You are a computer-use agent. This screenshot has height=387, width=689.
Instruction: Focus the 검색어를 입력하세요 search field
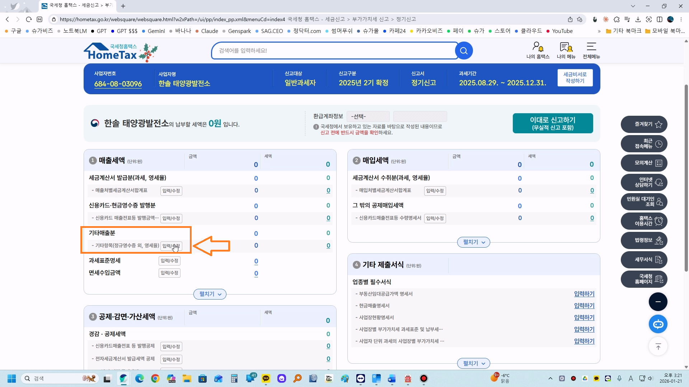[x=334, y=51]
